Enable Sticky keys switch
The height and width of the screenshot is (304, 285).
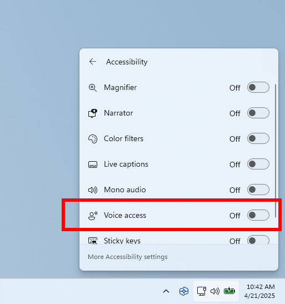pos(258,240)
